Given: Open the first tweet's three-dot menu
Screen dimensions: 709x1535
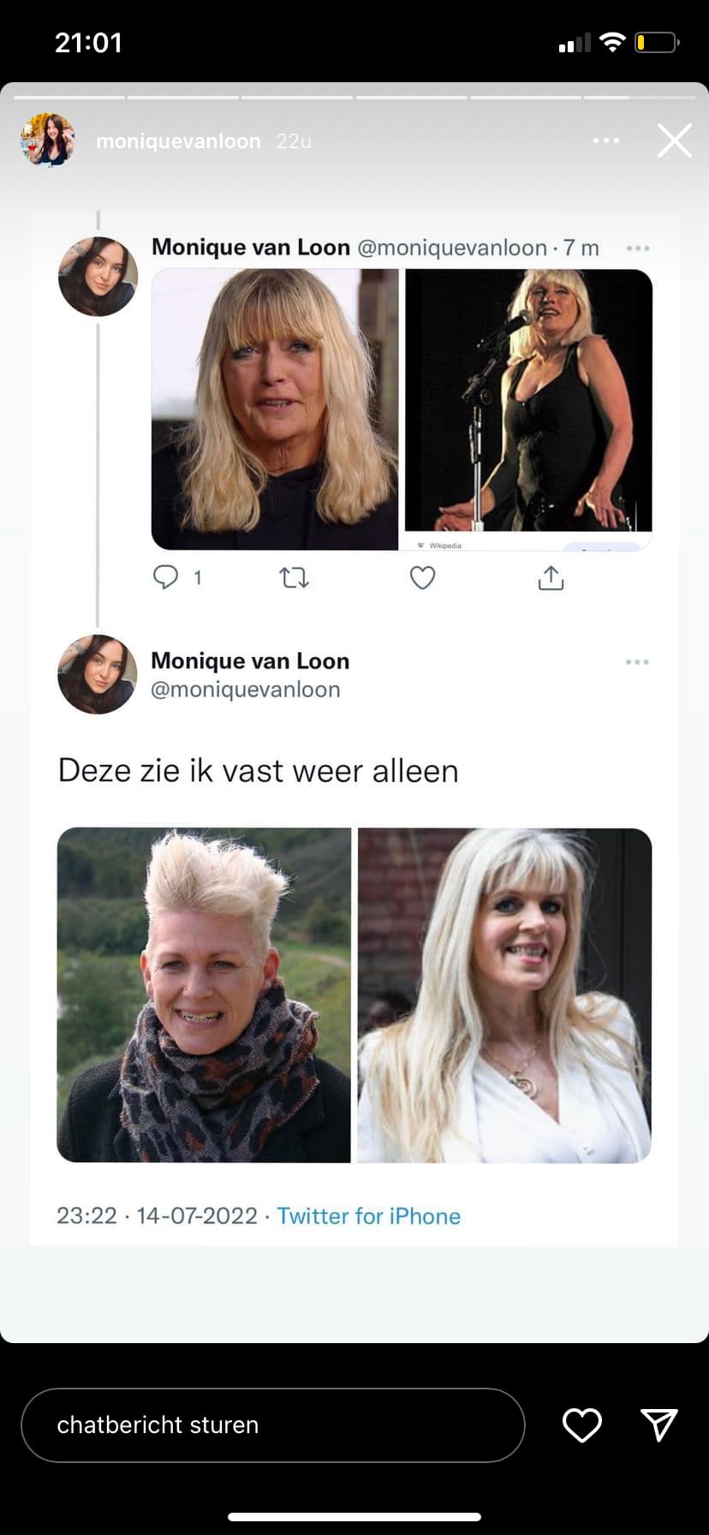Looking at the screenshot, I should click(638, 248).
